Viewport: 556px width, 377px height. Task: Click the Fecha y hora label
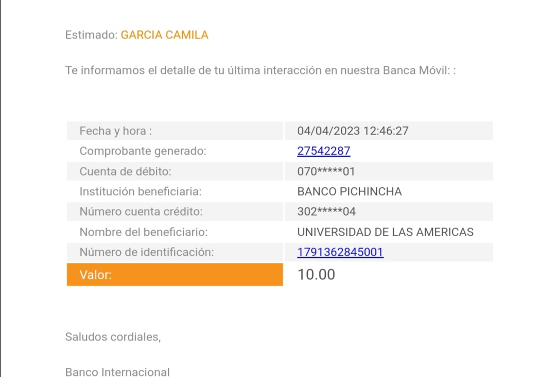tap(116, 131)
